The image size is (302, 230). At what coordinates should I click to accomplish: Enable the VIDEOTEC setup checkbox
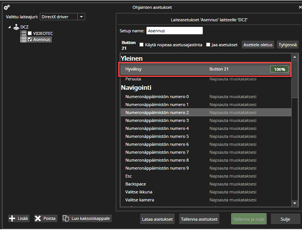[x=30, y=33]
